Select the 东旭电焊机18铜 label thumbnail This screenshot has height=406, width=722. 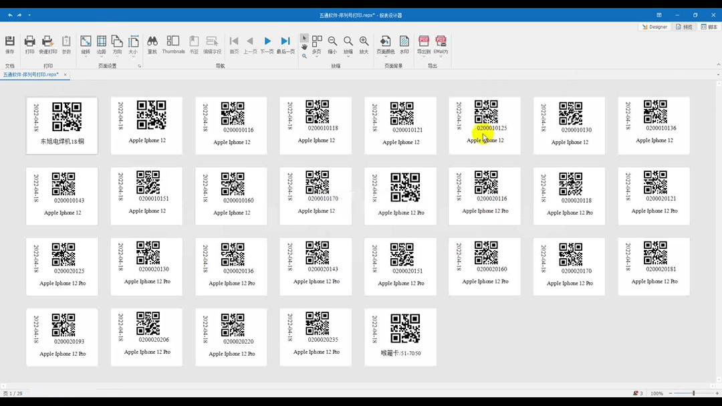pyautogui.click(x=62, y=126)
